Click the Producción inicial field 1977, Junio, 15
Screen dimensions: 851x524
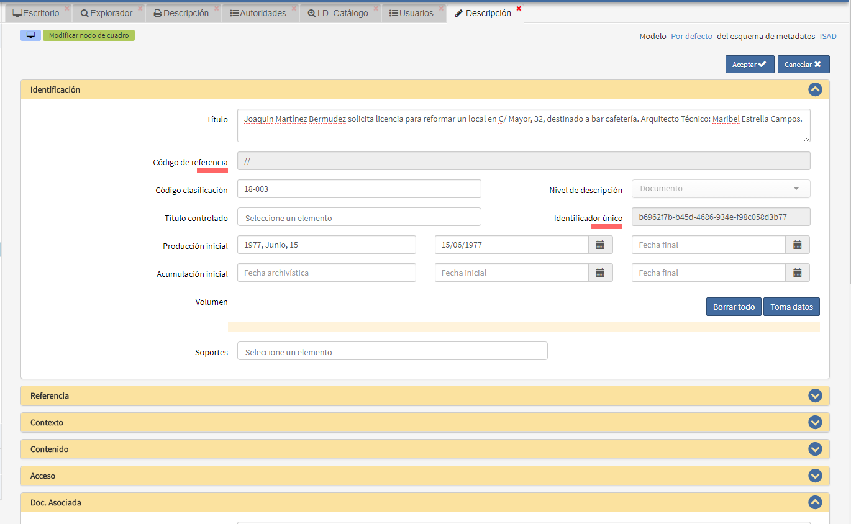[x=327, y=245]
